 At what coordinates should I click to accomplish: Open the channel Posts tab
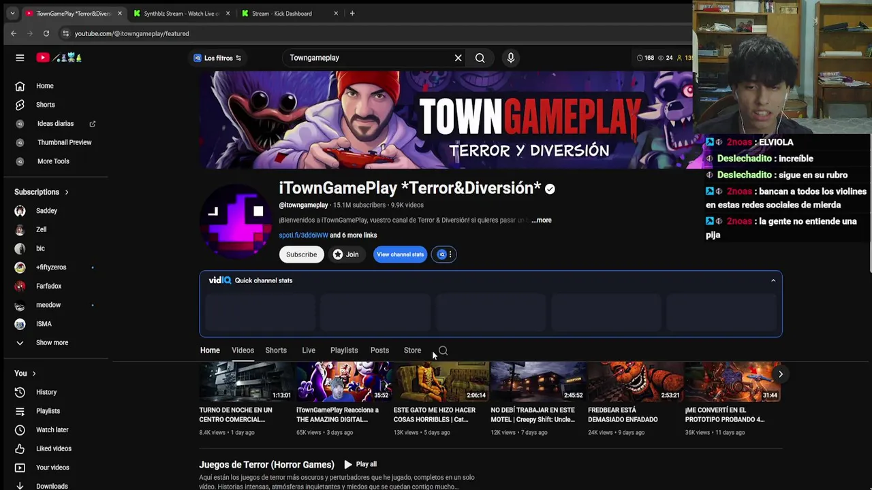(379, 350)
